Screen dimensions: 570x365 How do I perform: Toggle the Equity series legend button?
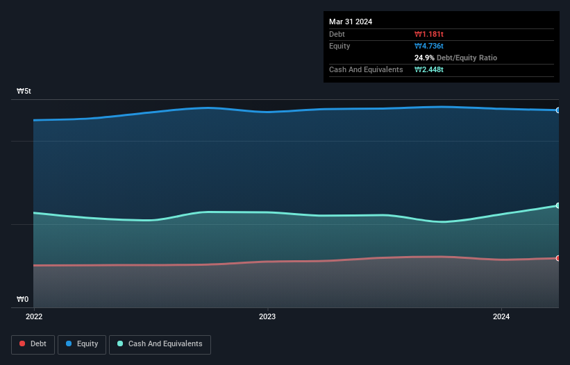click(82, 344)
